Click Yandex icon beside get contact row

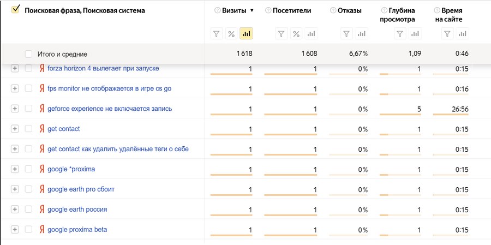(x=41, y=129)
